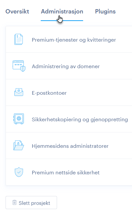Click the Slett prosjekt button
Viewport: 132px width, 215px height.
click(31, 203)
